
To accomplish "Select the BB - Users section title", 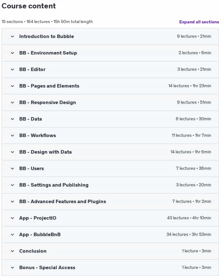I will point(32,169).
